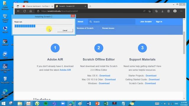Download Offline Editor for Windows
Viewport: 189px width, 106px height.
(104, 83)
